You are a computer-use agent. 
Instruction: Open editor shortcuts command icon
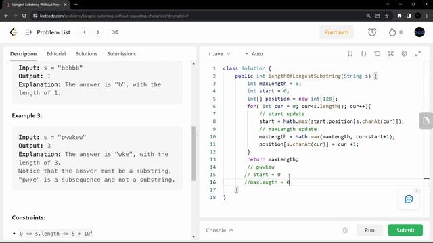(391, 54)
